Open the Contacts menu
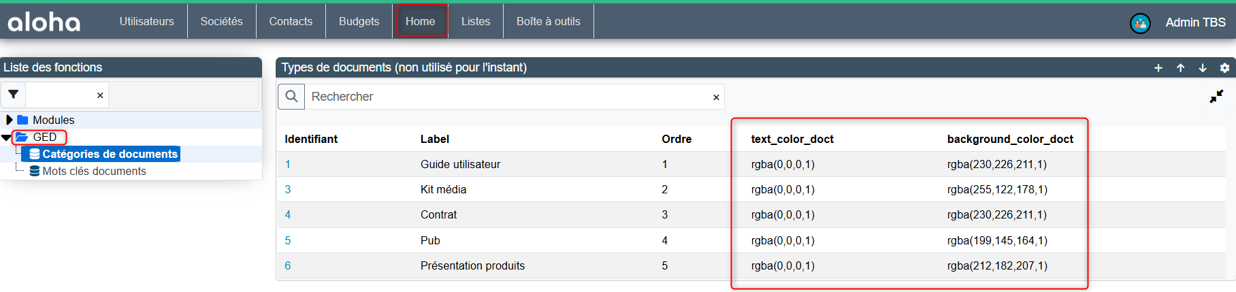 pyautogui.click(x=291, y=21)
